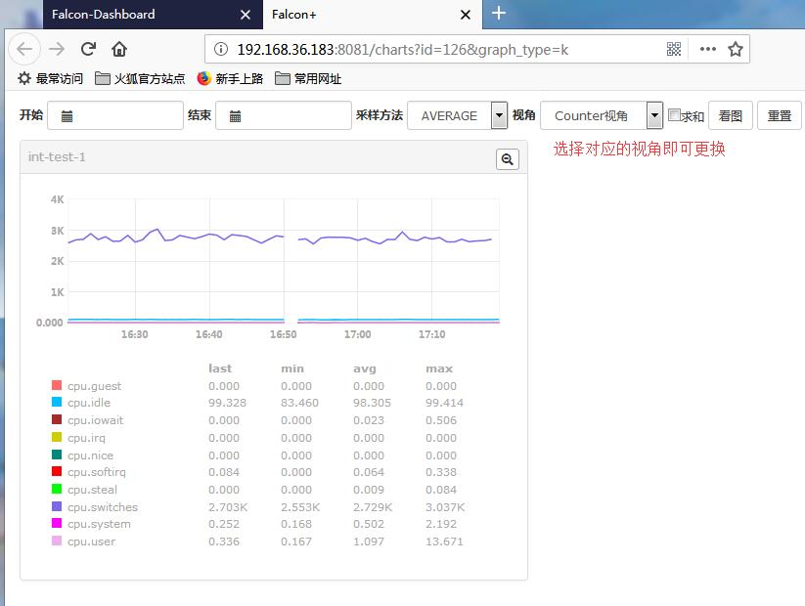Bookmark this page with star icon
This screenshot has width=805, height=606.
736,49
